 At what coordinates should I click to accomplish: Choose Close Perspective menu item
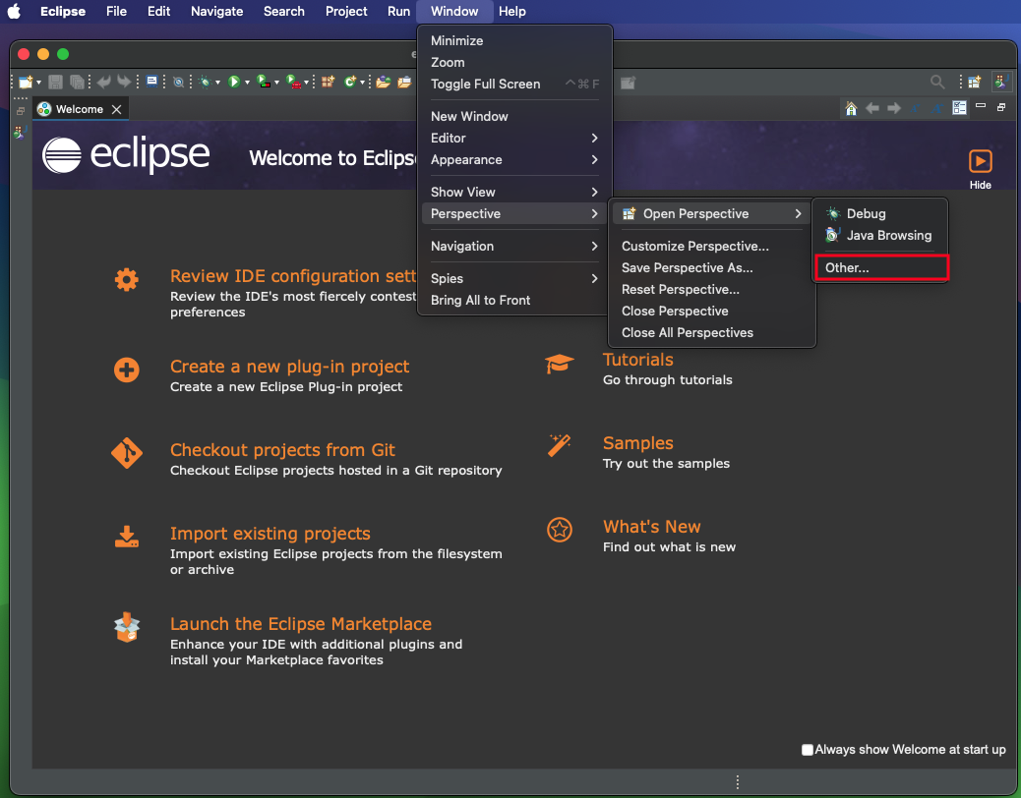click(x=711, y=311)
